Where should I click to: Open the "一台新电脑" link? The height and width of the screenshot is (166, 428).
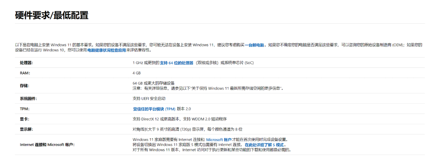pyautogui.click(x=254, y=45)
